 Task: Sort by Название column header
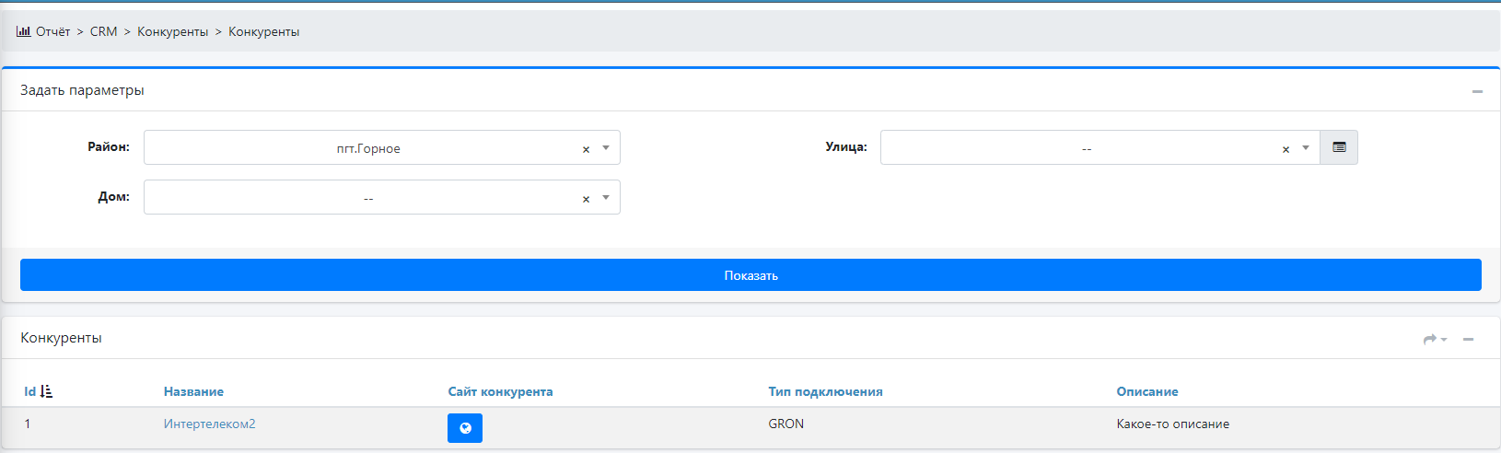(x=193, y=391)
